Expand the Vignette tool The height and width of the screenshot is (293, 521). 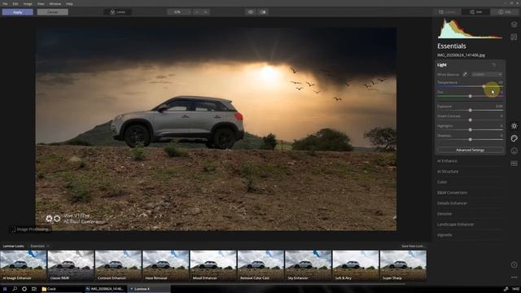[x=444, y=235]
